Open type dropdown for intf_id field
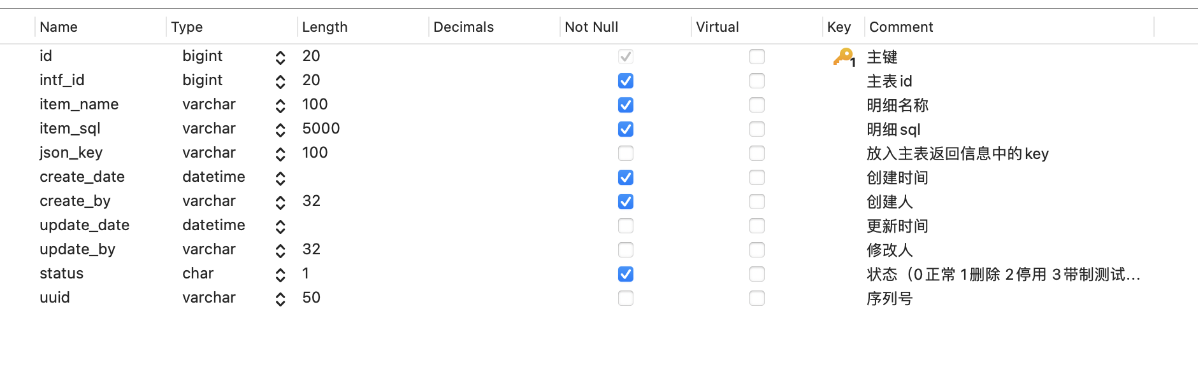 pyautogui.click(x=280, y=81)
